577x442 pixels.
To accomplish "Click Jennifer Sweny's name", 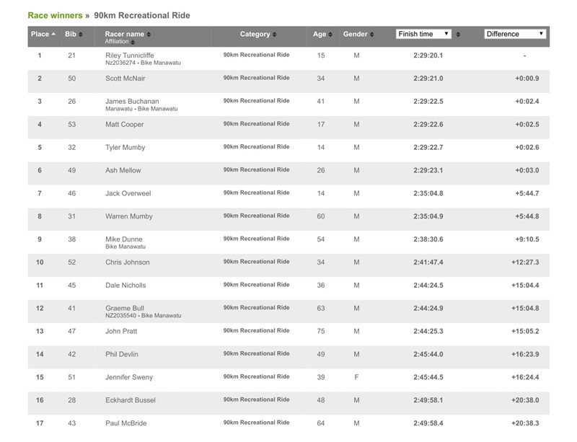I will click(129, 377).
